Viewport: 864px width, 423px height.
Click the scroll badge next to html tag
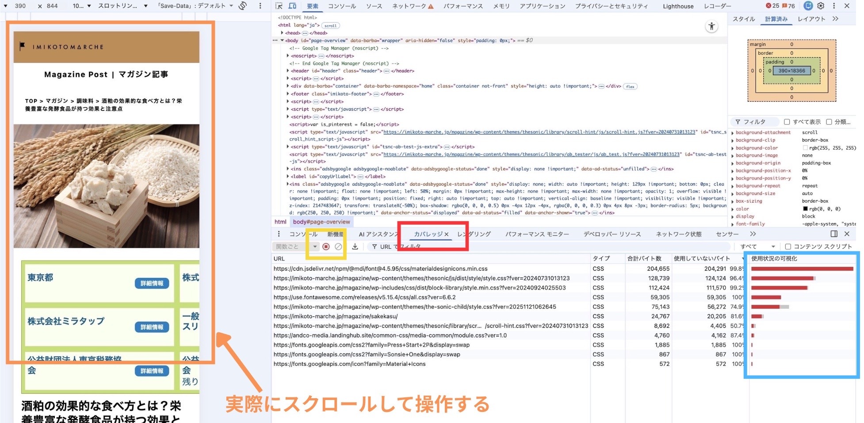(x=330, y=26)
